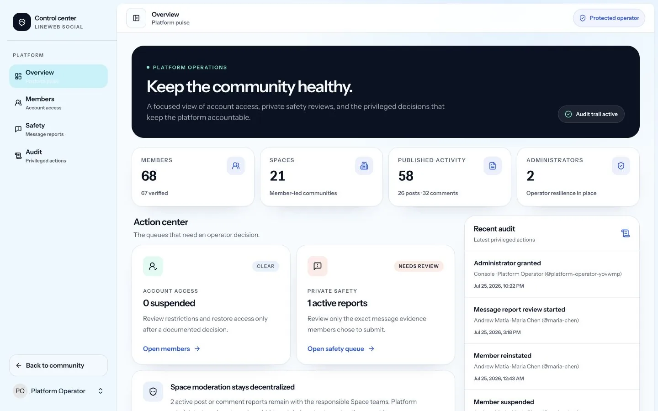Click the 'LINEWEB SOCIAL' subtitle

pos(59,27)
